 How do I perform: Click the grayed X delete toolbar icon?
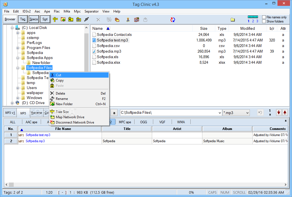[x=98, y=20]
